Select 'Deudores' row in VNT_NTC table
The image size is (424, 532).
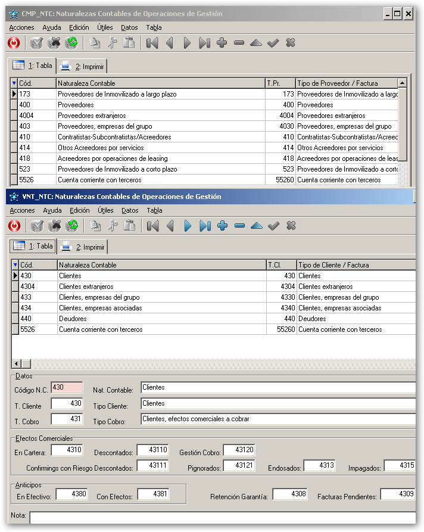[214, 319]
